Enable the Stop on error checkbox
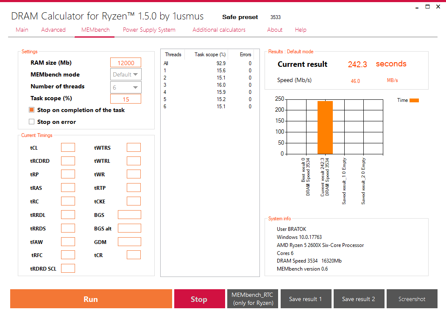This screenshot has width=446, height=326. 31,122
